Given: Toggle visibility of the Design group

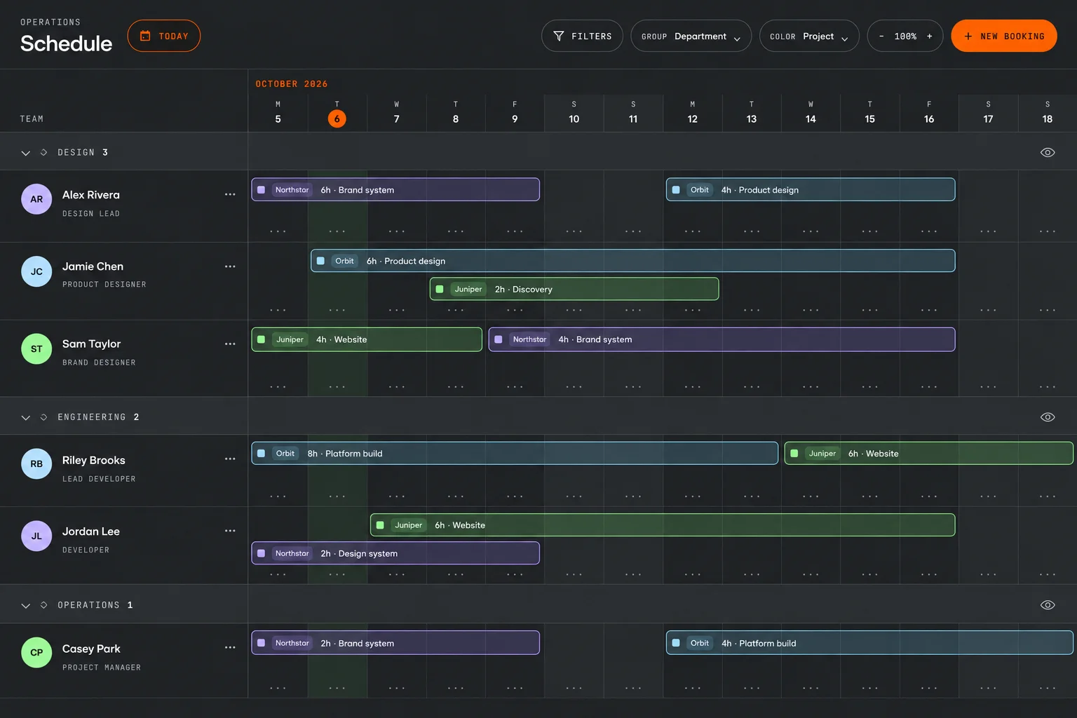Looking at the screenshot, I should point(1048,152).
